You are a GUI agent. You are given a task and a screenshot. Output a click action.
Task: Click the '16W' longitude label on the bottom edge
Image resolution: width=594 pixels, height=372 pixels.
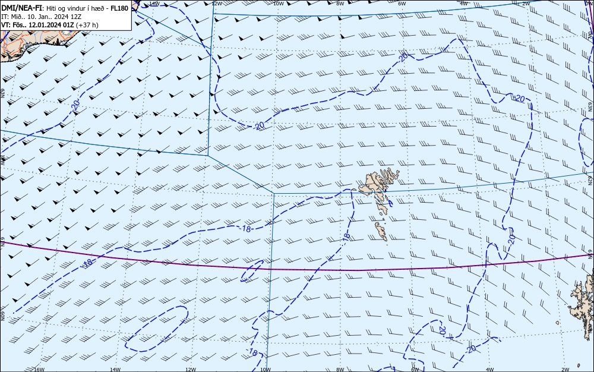(39, 370)
